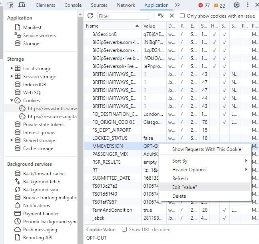Open Service workers in Application section
This screenshot has width=259, height=244.
(x=39, y=36)
